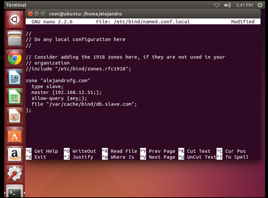The image size is (268, 198).
Task: Place cursor on '// organization' line
Action: 48,63
